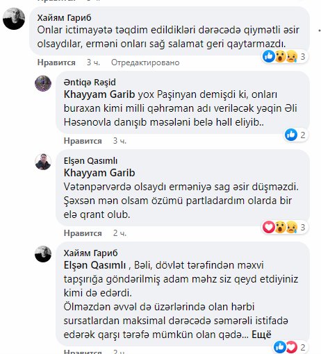Click the wow emoji on the first comment's reactions

coord(281,56)
